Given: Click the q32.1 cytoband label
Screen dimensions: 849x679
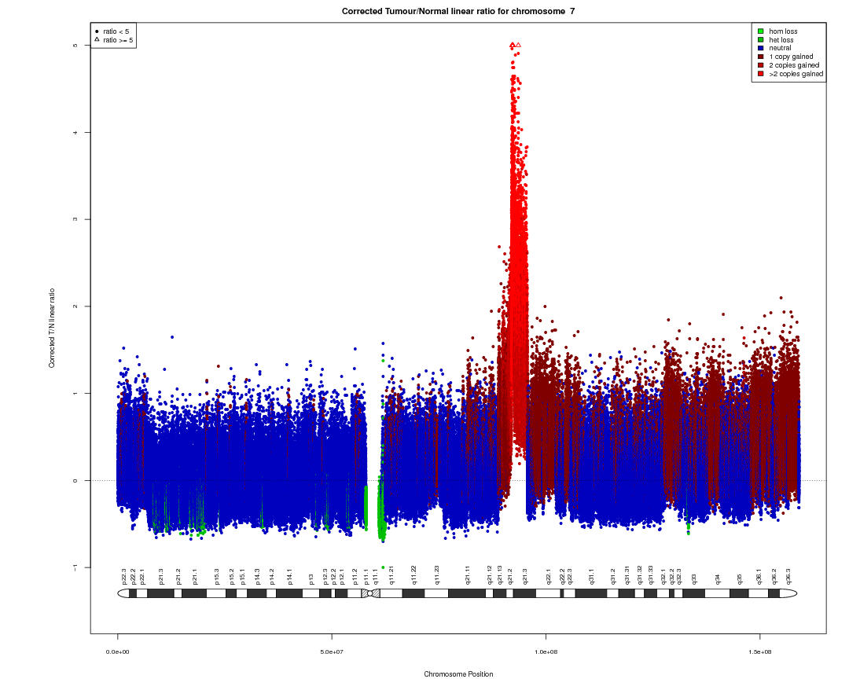Looking at the screenshot, I should point(663,577).
